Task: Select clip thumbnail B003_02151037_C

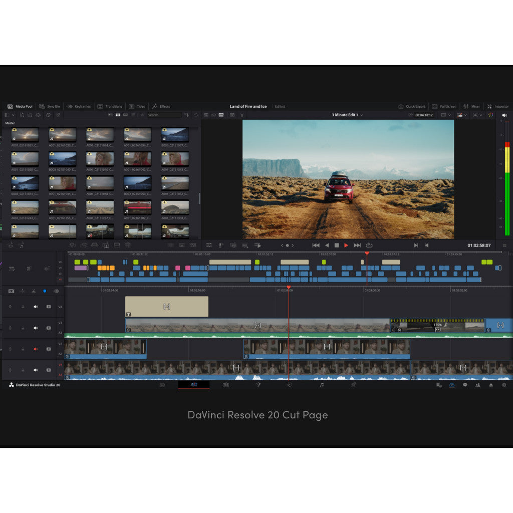Action: coord(175,134)
